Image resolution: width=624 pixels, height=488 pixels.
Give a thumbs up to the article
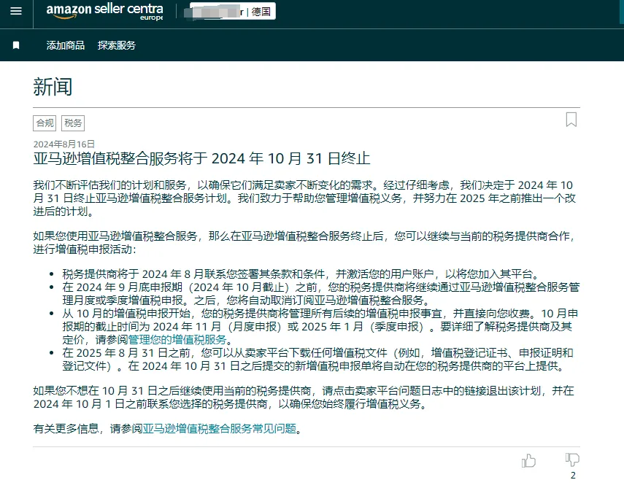[528, 461]
